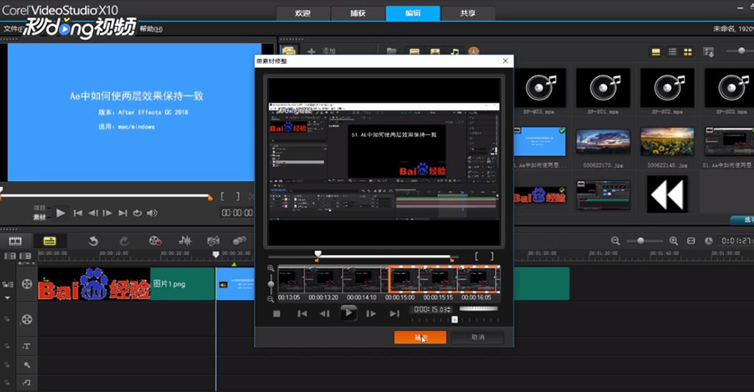Show audio files in library
This screenshot has height=392, width=754.
[455, 51]
